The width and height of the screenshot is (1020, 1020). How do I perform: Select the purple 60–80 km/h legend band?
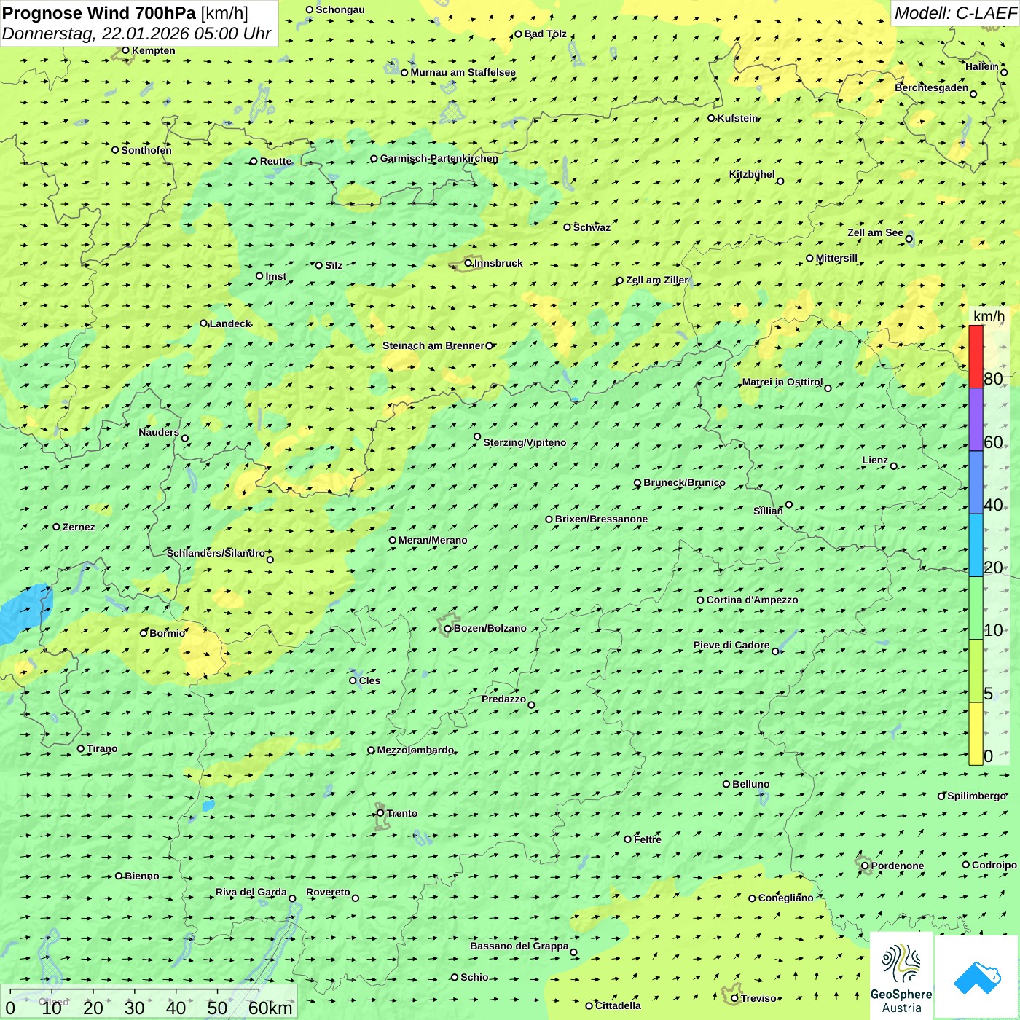point(976,420)
